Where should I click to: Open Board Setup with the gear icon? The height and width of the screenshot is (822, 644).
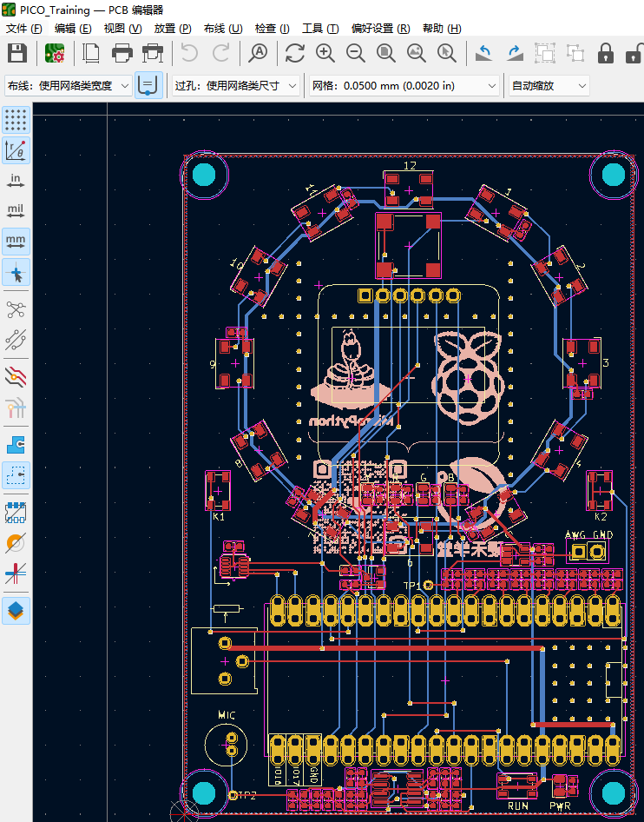click(x=55, y=53)
